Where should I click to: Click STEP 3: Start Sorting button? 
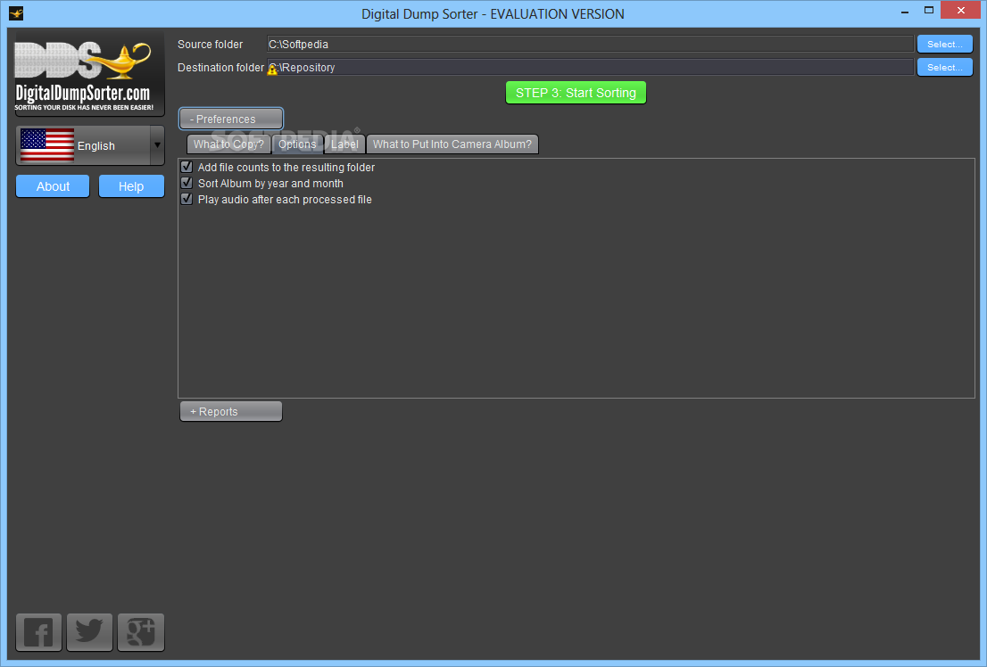point(576,93)
